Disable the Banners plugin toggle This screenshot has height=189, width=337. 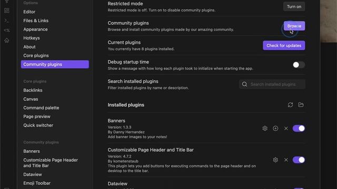pos(299,128)
